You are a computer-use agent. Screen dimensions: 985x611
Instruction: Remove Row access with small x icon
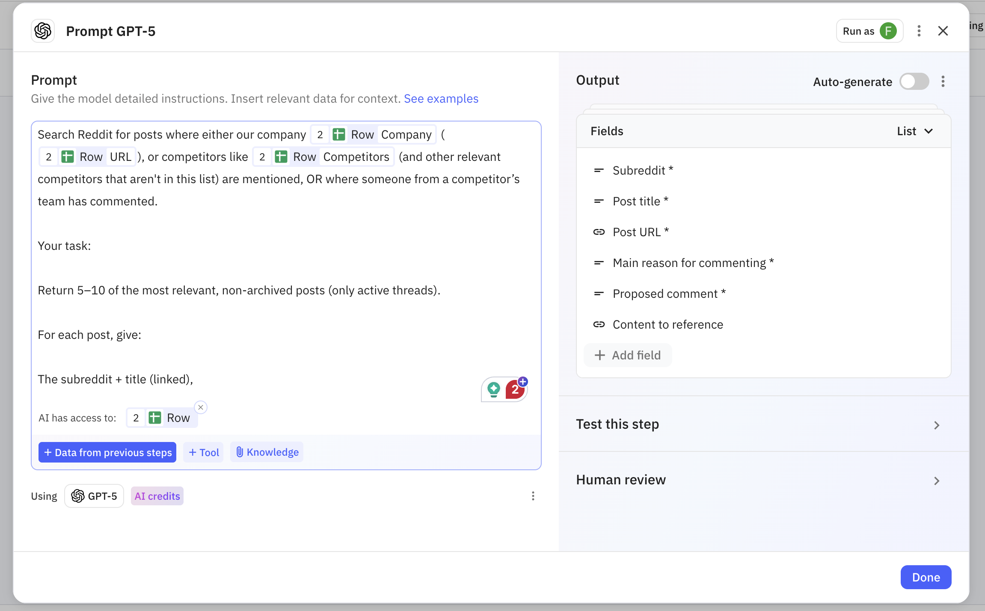coord(201,407)
